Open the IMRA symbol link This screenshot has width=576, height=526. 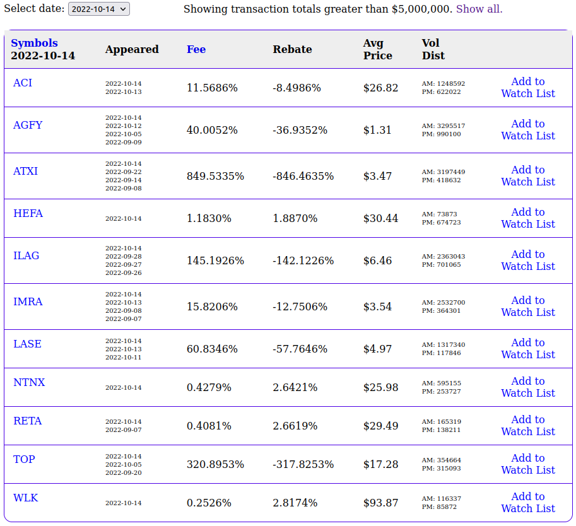click(x=28, y=301)
